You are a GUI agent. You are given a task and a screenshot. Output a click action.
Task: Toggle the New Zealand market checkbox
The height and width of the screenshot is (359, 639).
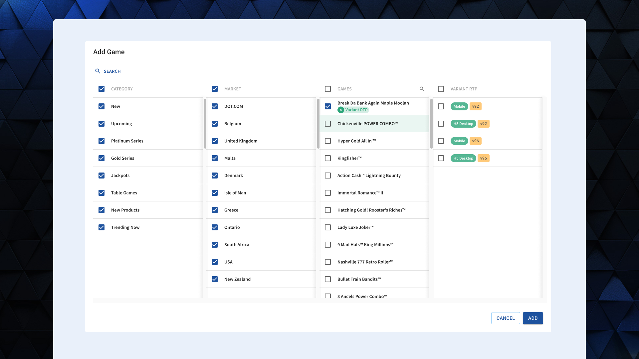coord(215,279)
